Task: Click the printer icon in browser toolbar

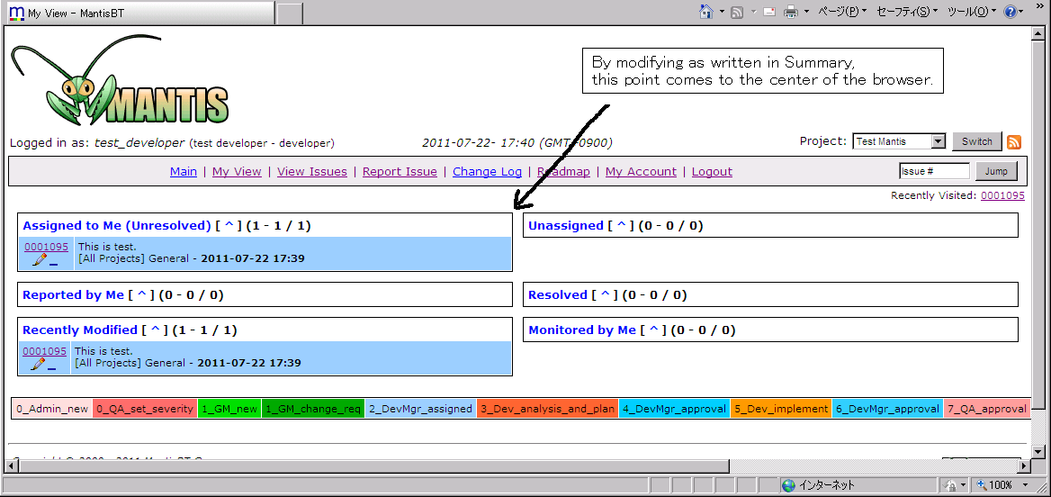Action: [791, 12]
